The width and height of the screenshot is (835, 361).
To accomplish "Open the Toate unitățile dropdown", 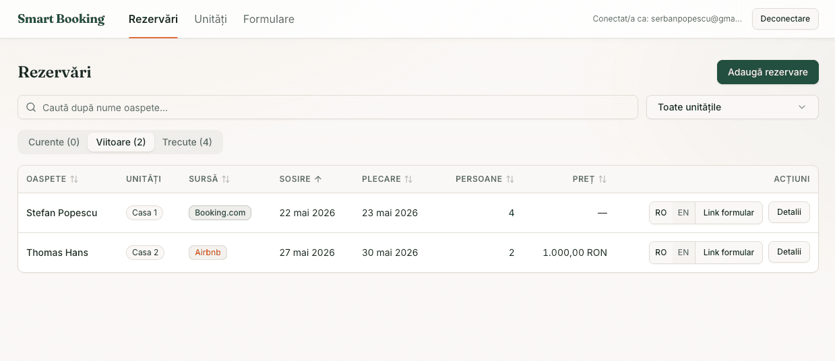I will tap(733, 107).
